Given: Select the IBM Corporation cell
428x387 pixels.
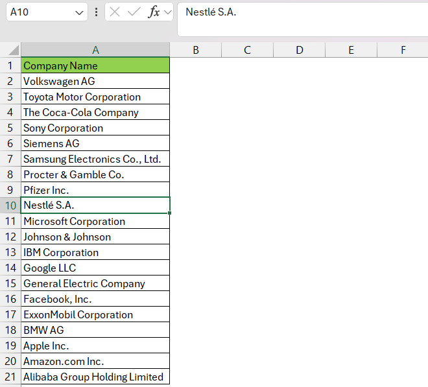Looking at the screenshot, I should [95, 252].
